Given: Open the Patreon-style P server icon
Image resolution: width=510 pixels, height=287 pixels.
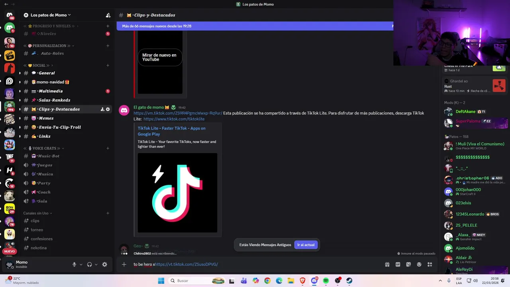Looking at the screenshot, I should (x=10, y=81).
